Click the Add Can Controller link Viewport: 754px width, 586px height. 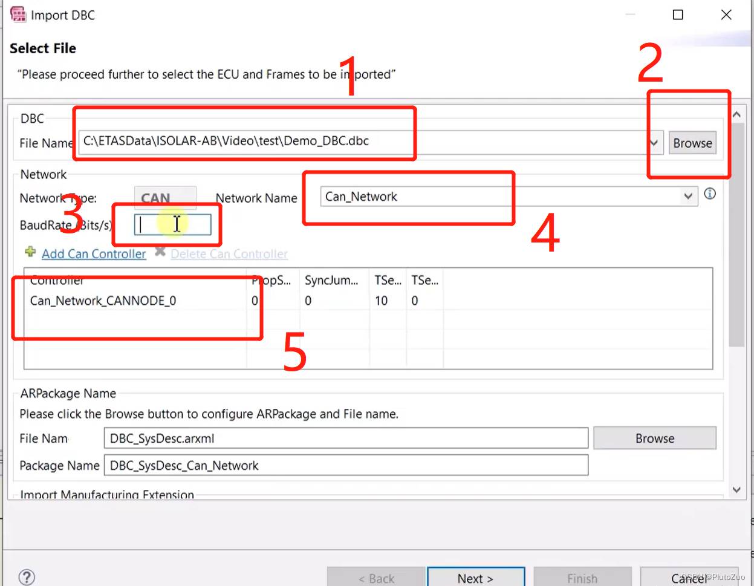point(94,254)
